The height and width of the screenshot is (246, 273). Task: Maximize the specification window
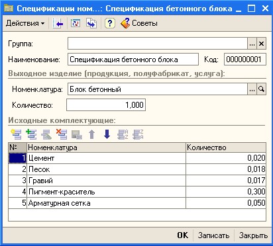click(252, 9)
